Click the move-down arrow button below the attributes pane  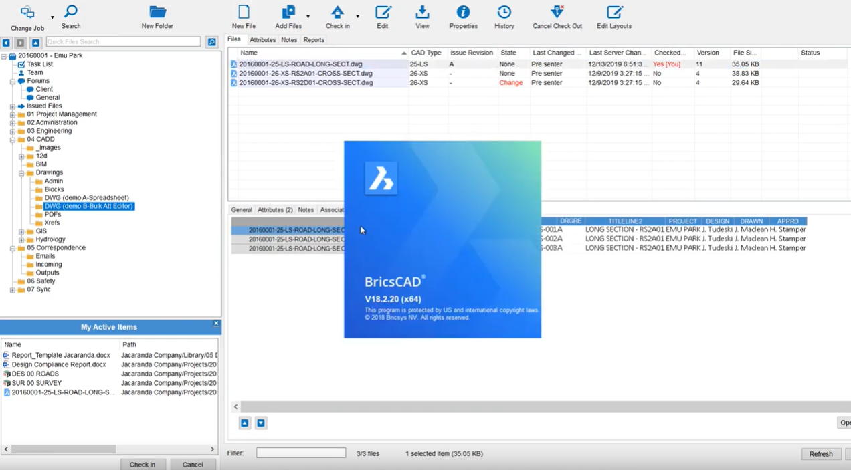click(x=261, y=423)
